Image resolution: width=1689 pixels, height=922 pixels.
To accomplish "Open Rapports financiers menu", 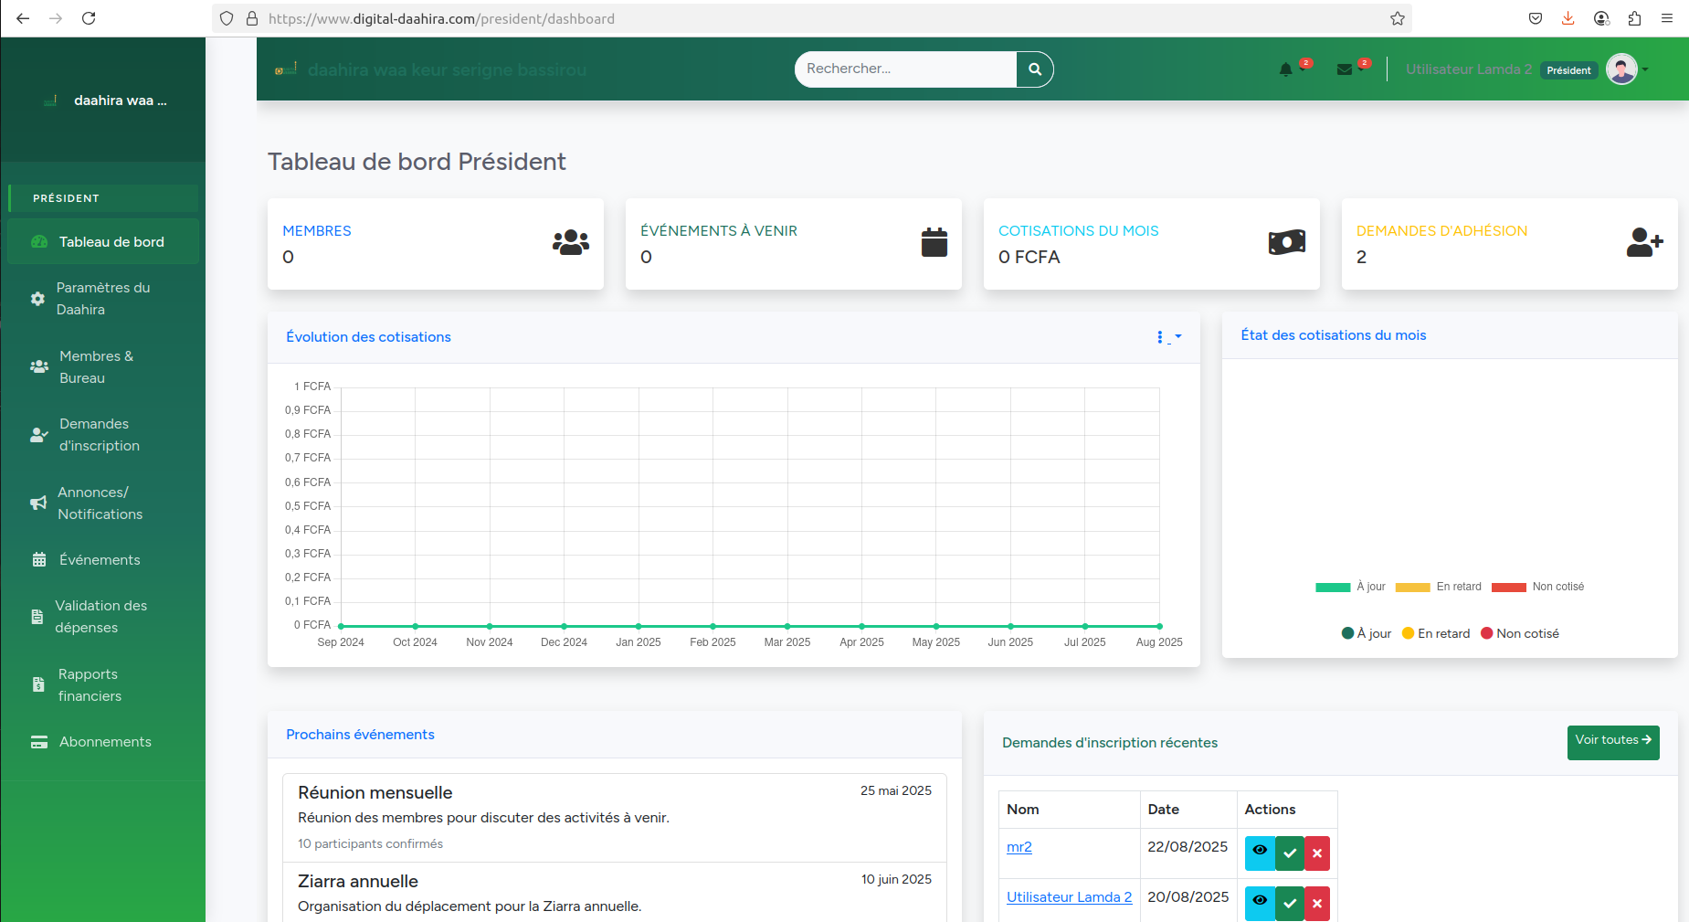I will coord(103,685).
